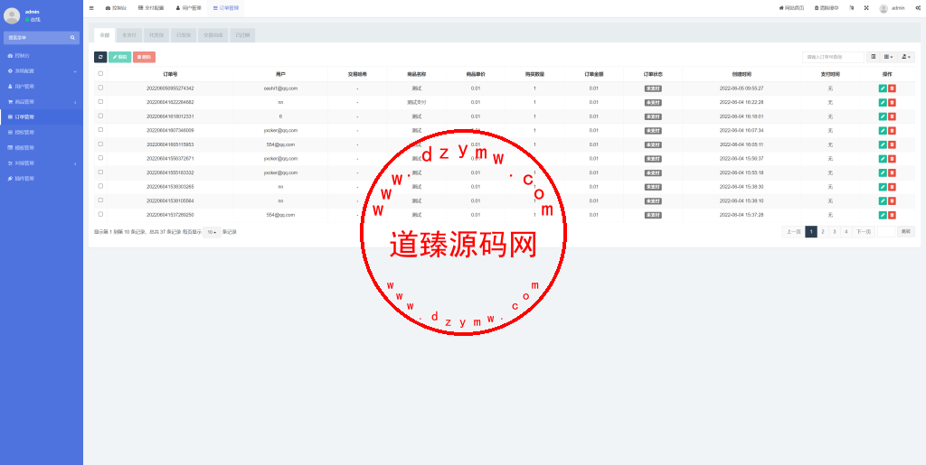Edit the order created at 15:37:28
This screenshot has height=465, width=926.
[883, 215]
